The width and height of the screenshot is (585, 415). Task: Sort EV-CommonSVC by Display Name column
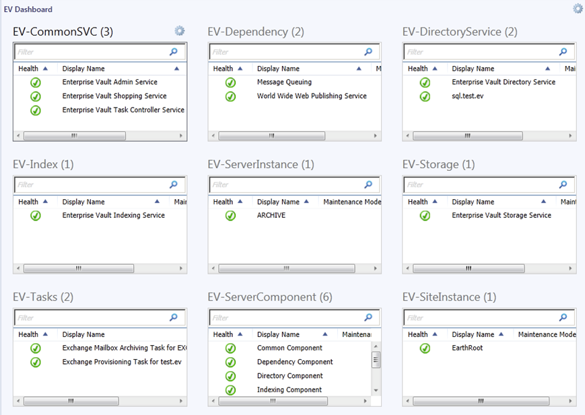(122, 69)
